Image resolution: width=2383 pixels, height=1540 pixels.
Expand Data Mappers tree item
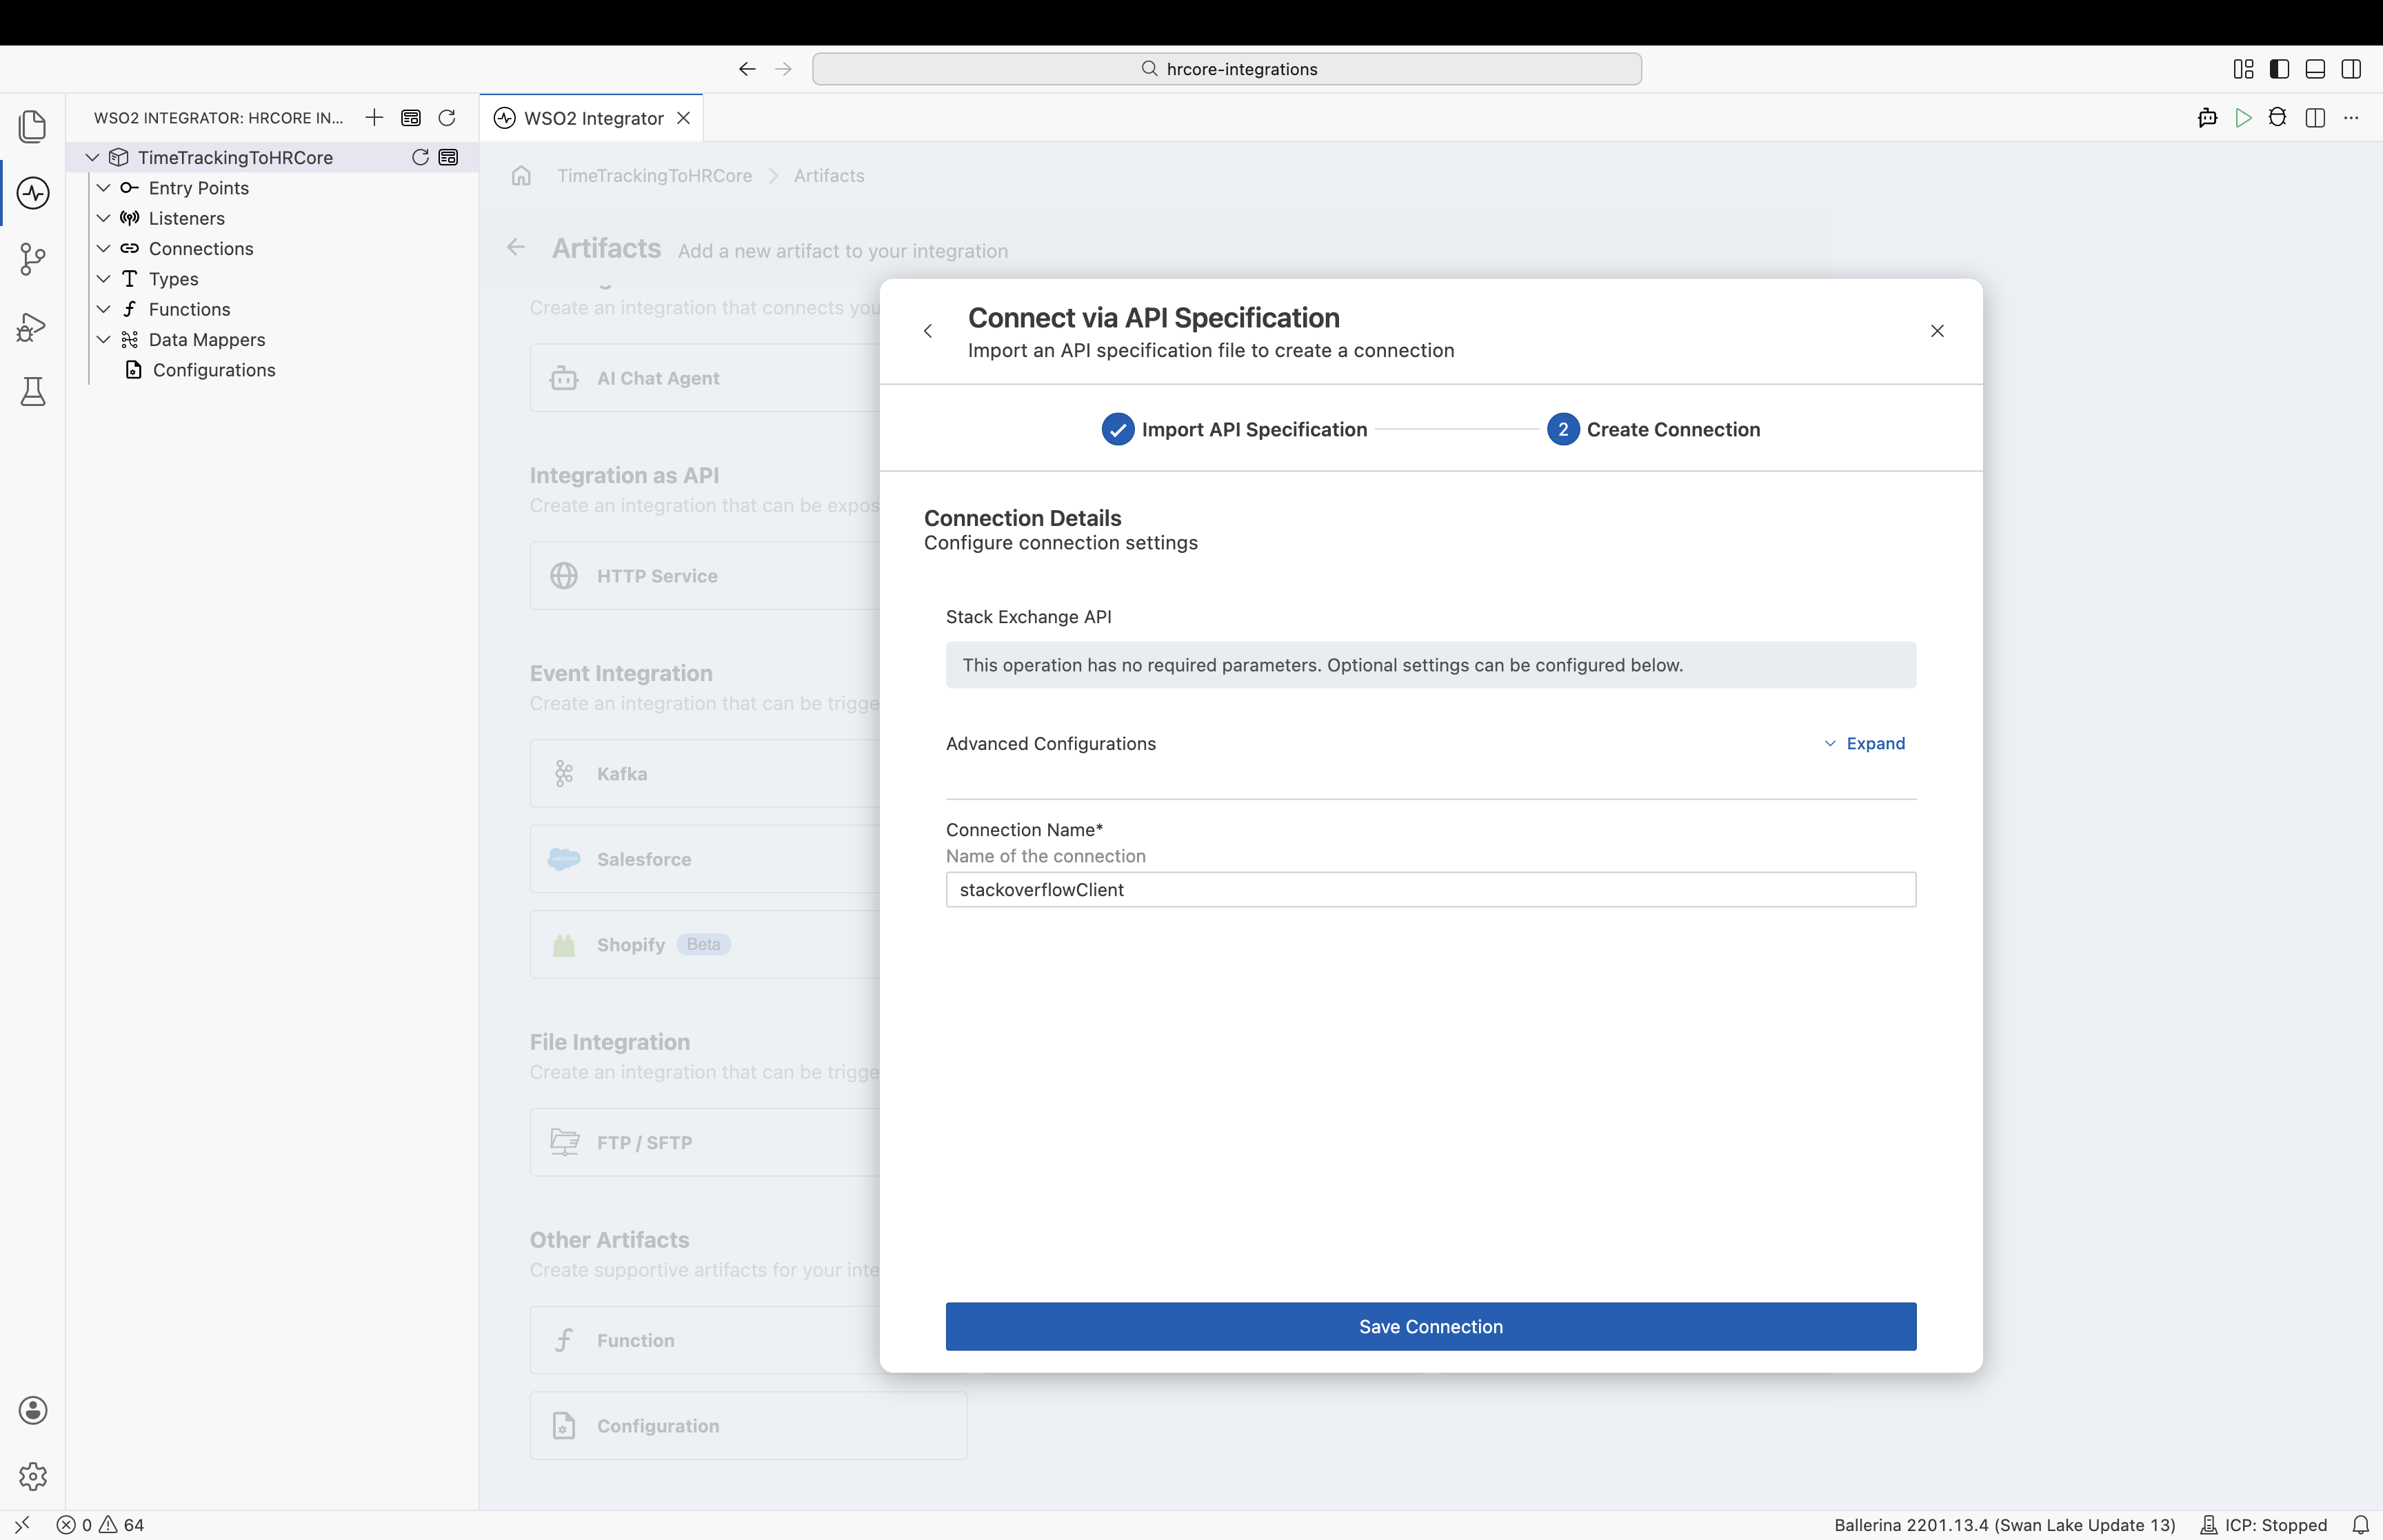click(103, 340)
